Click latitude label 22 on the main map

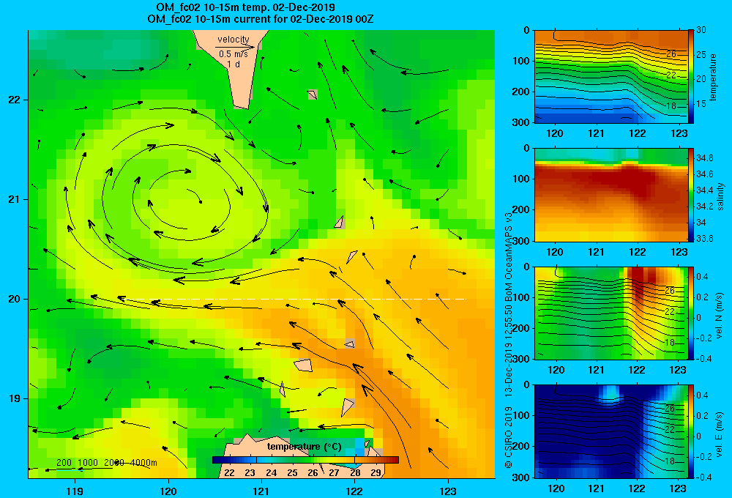pos(14,100)
